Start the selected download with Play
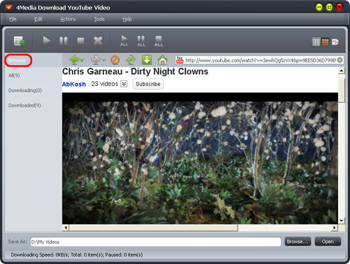 click(x=47, y=41)
